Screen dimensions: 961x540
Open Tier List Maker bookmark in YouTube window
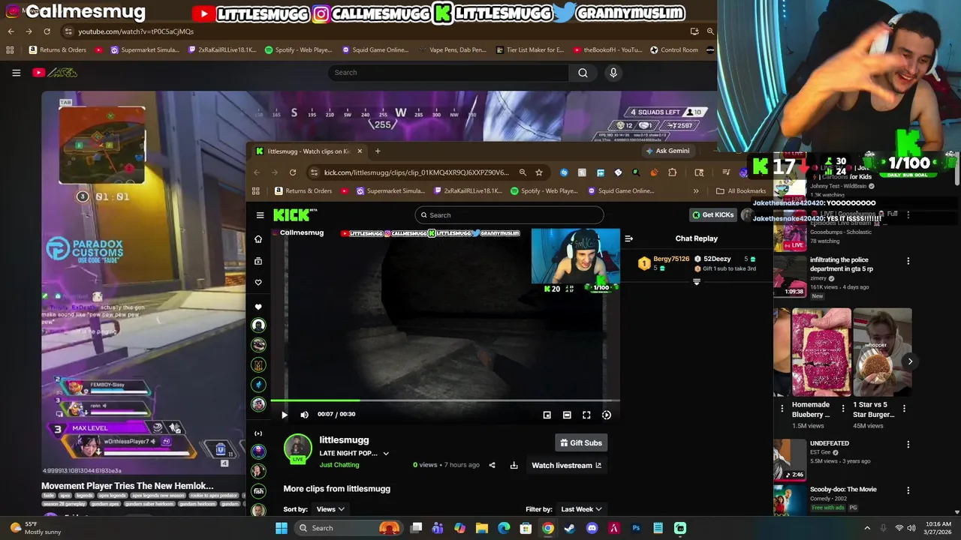pos(529,50)
